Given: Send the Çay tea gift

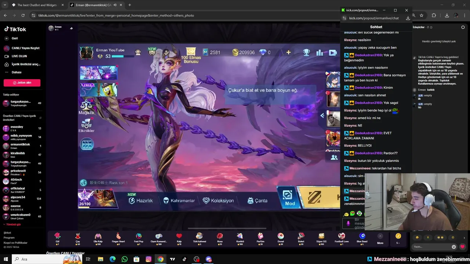Looking at the screenshot, I should point(78,238).
